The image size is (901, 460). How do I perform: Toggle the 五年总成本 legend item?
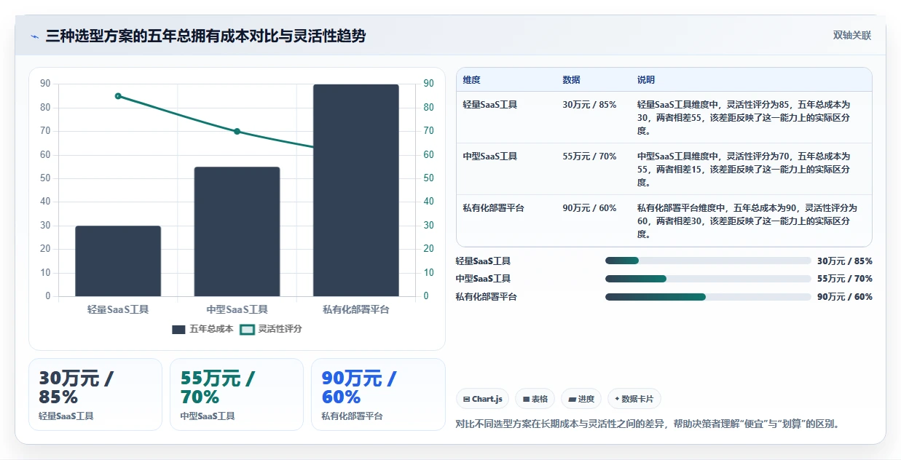pyautogui.click(x=202, y=329)
